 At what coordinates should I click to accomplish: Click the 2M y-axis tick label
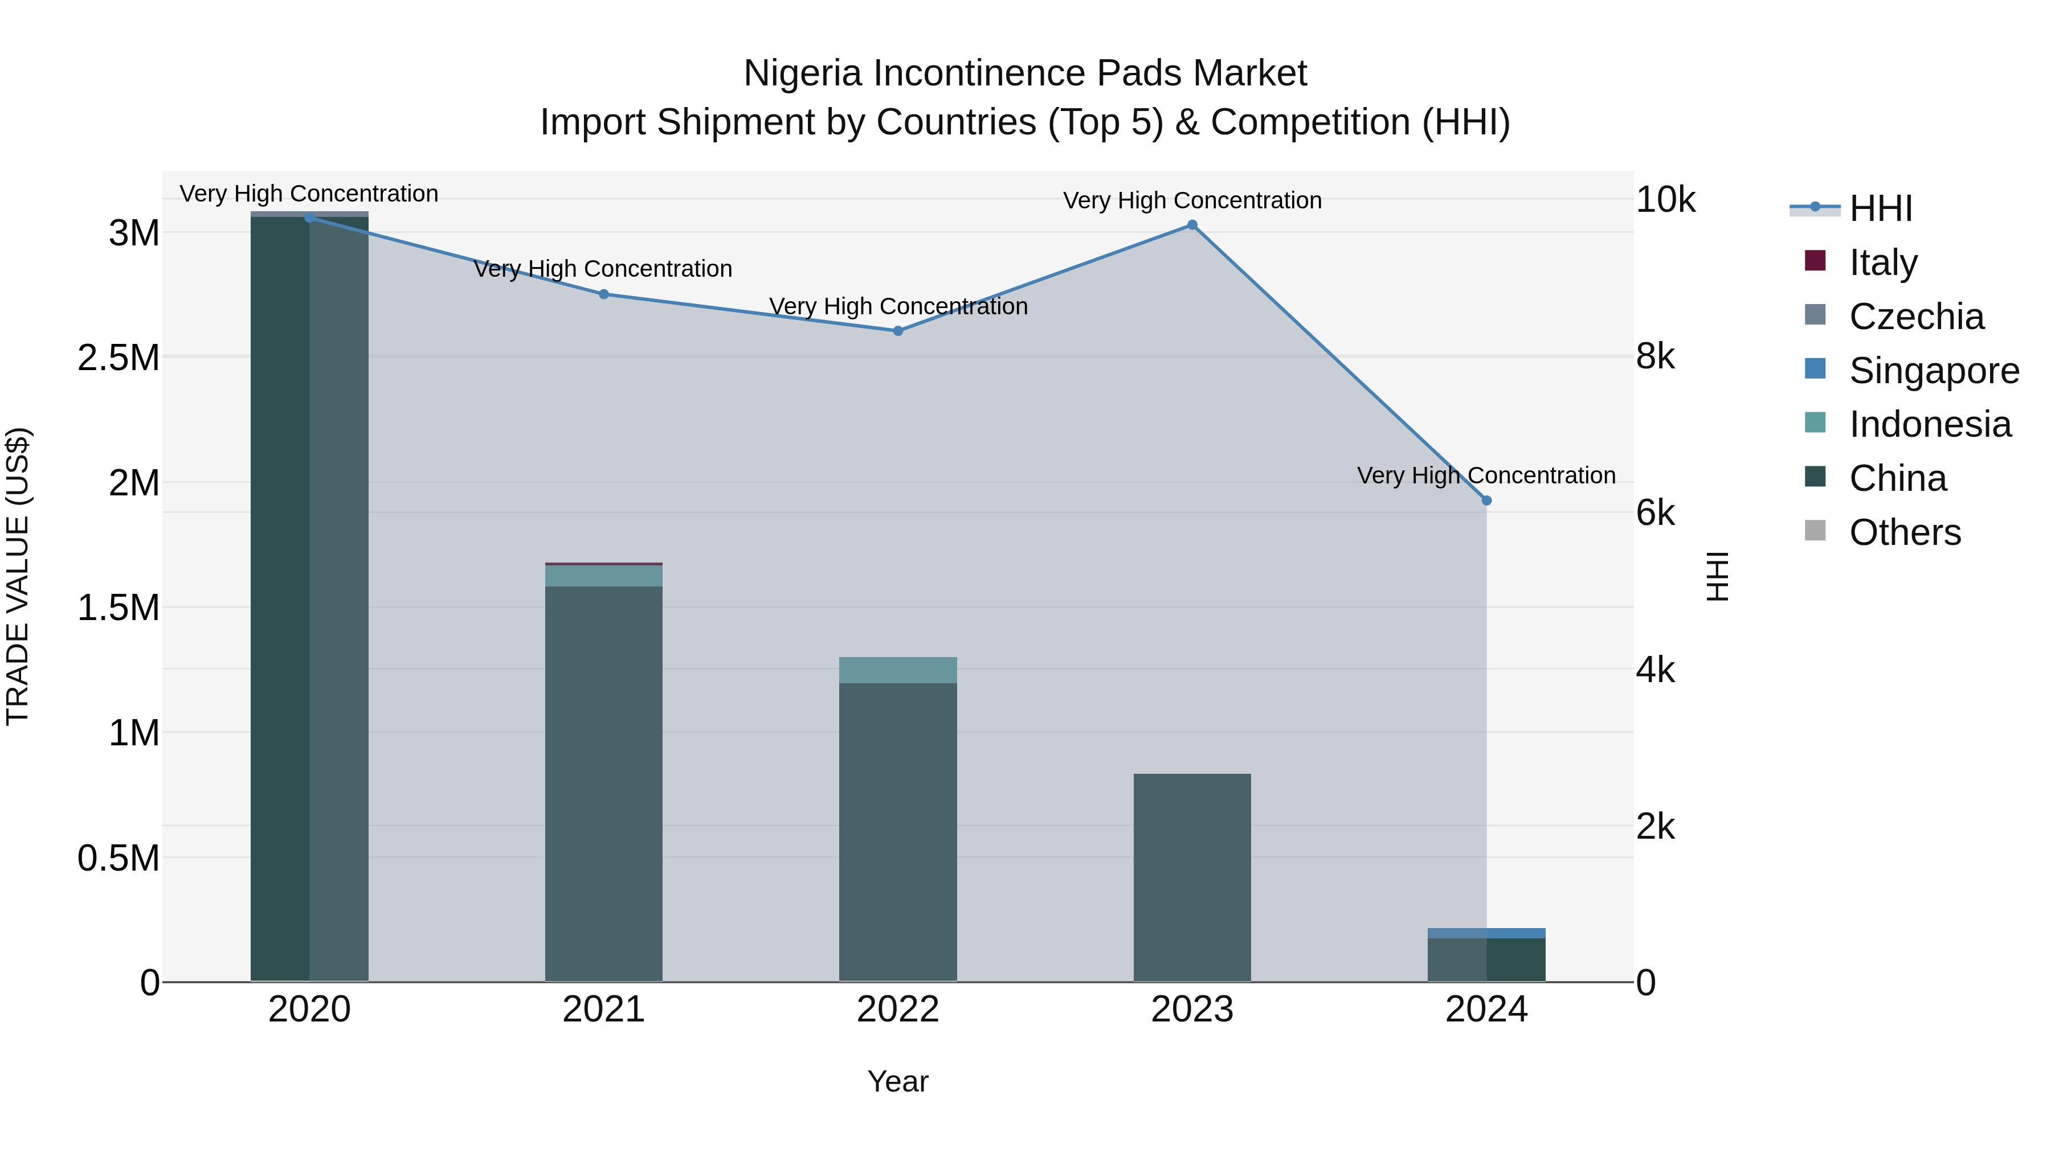(x=134, y=483)
